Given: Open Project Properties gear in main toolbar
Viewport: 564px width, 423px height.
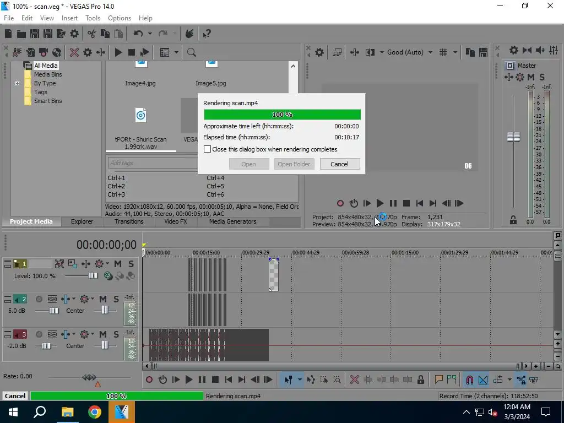Looking at the screenshot, I should point(74,34).
